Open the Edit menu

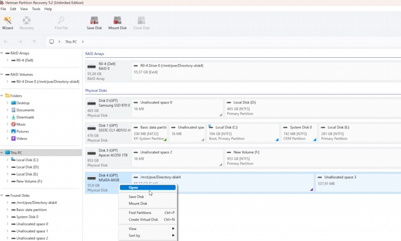coord(13,9)
